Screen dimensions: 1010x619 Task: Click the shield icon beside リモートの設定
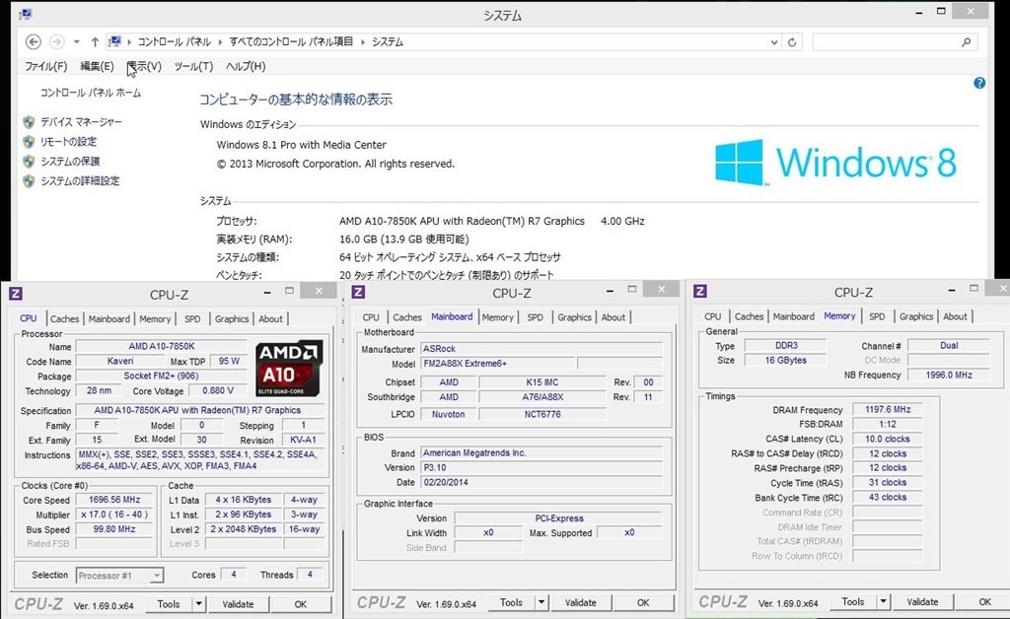coord(29,142)
